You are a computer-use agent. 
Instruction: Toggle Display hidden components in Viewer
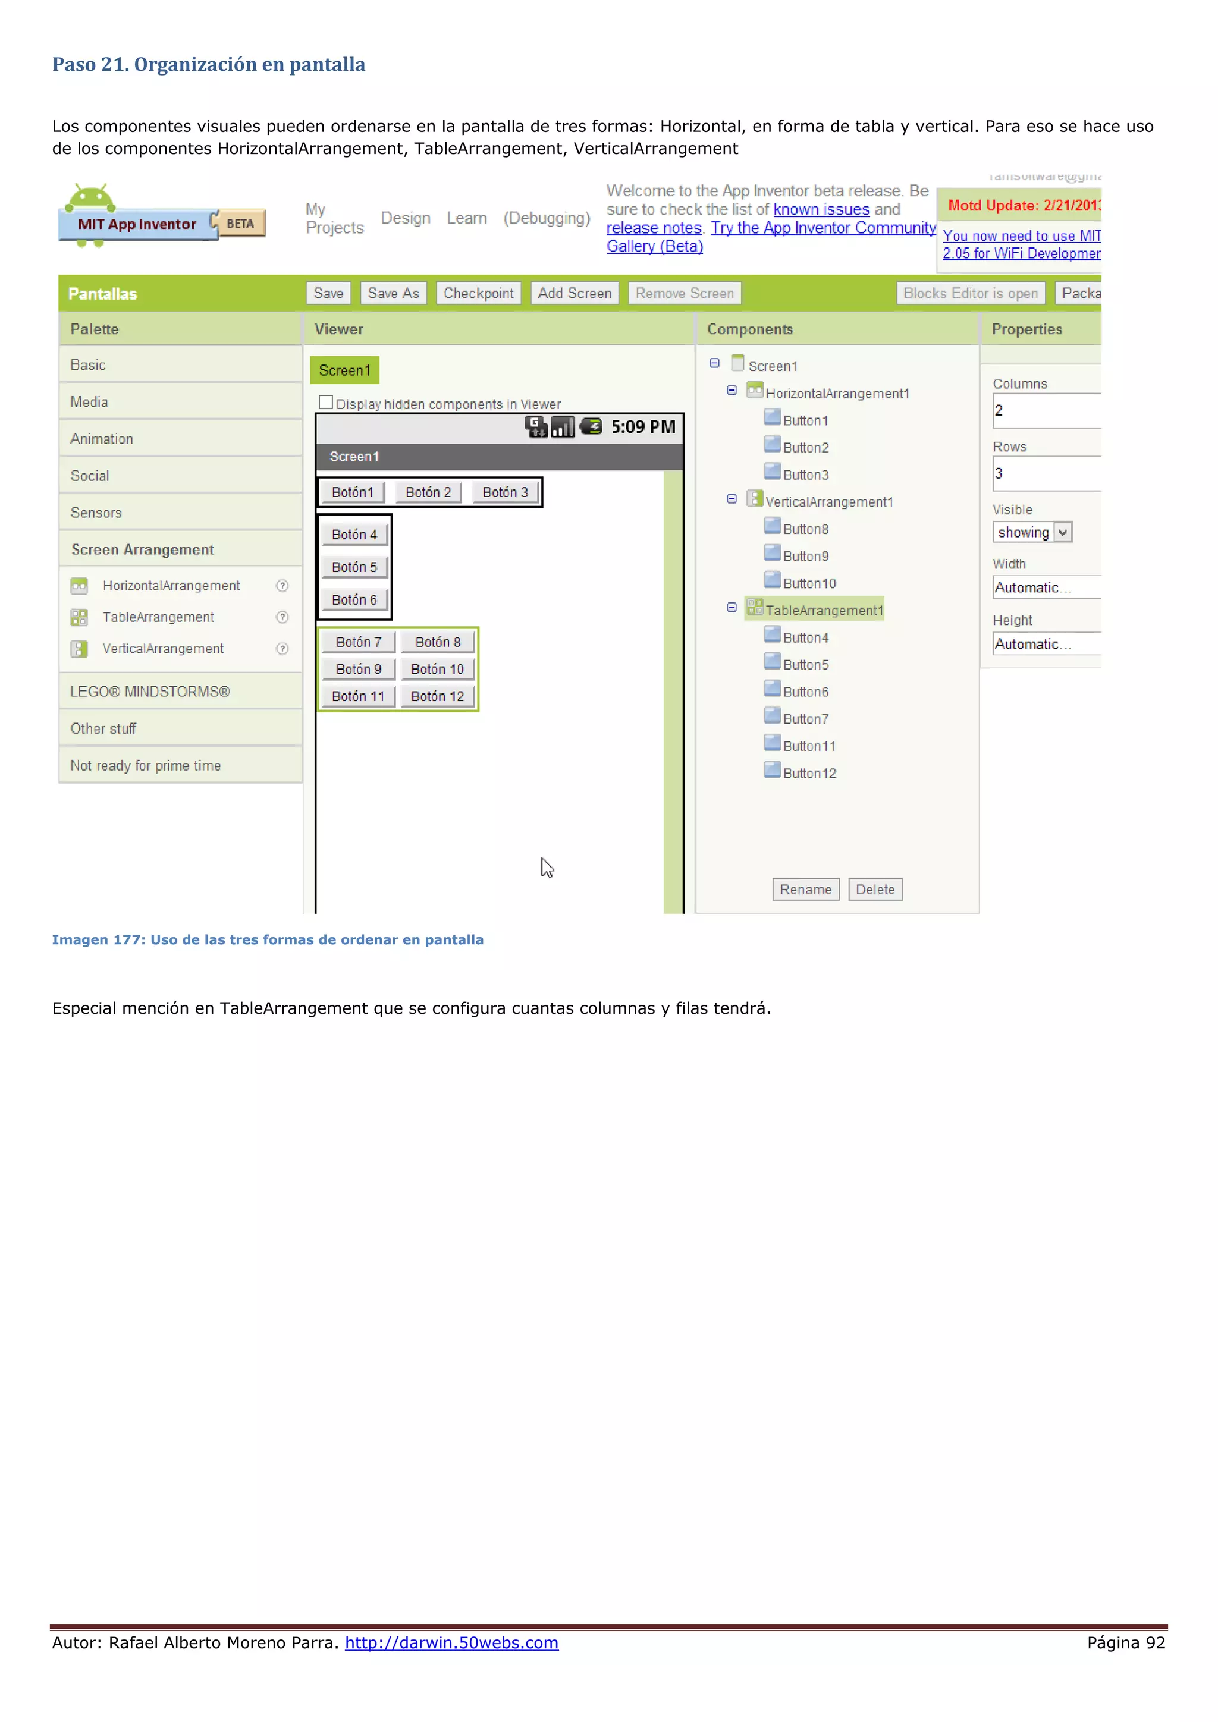coord(325,402)
